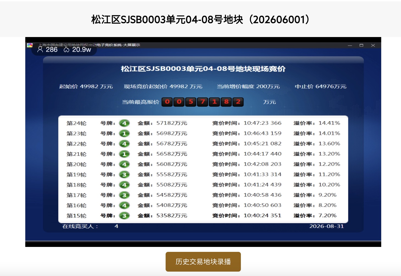Click bid time 10:47:23 366

[x=263, y=123]
